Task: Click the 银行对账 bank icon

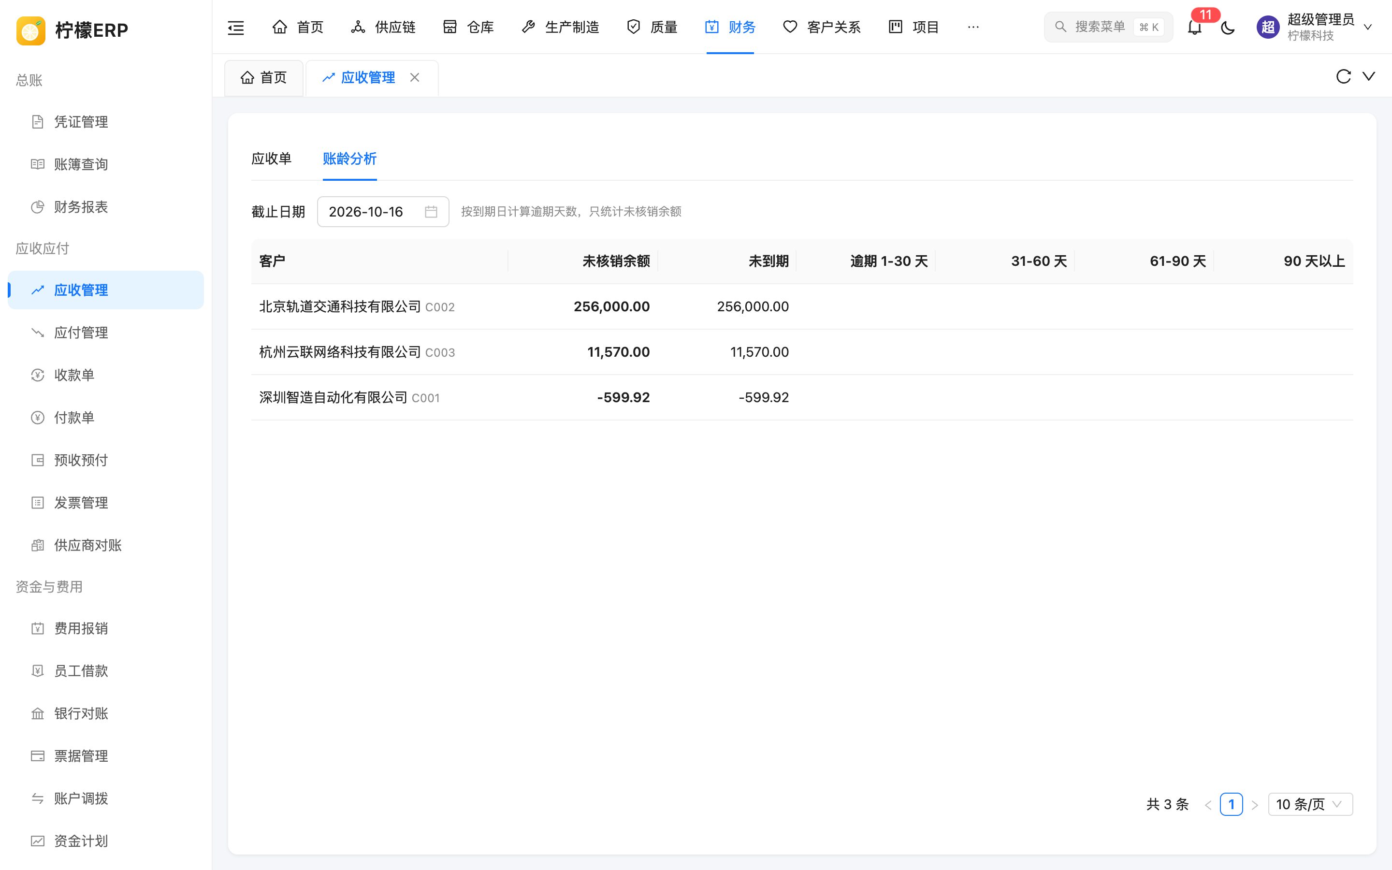Action: point(37,713)
